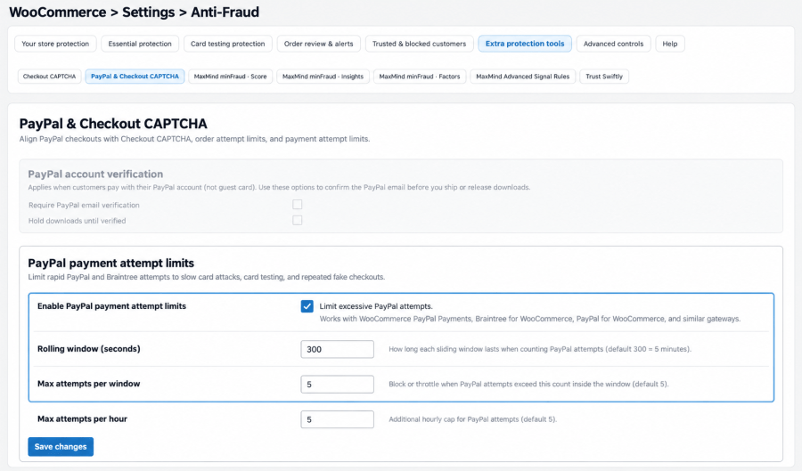Open the MaxMind minFraud - Factors sub-tab
This screenshot has height=471, width=802.
(420, 77)
